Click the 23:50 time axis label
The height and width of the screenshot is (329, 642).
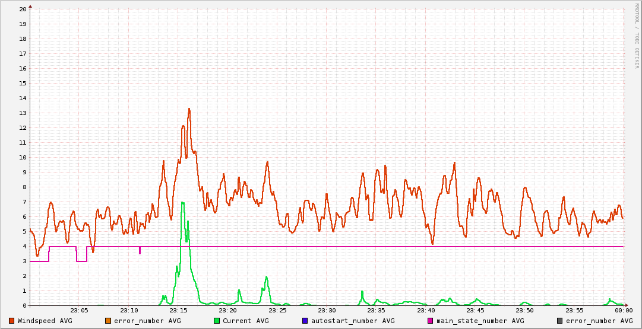[x=526, y=311]
